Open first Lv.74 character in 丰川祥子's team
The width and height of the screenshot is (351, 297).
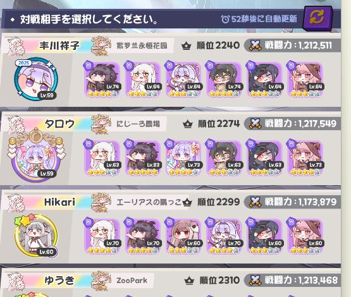click(103, 79)
